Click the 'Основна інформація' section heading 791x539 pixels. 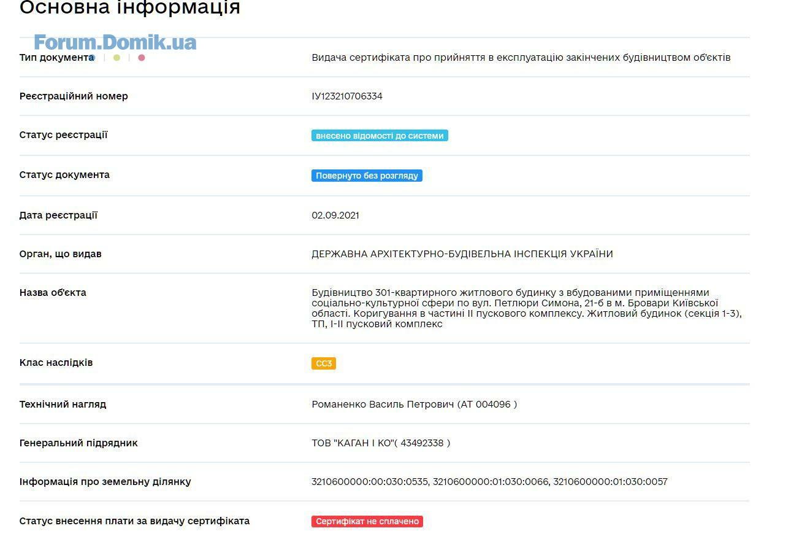[x=130, y=8]
